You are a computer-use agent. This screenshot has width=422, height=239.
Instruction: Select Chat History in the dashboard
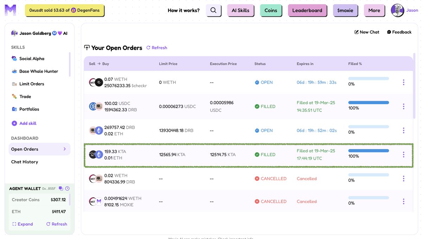coord(25,162)
